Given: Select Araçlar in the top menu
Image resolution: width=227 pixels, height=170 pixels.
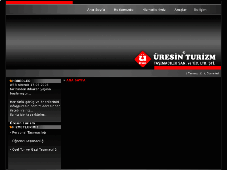Looking at the screenshot, I should click(x=180, y=10).
